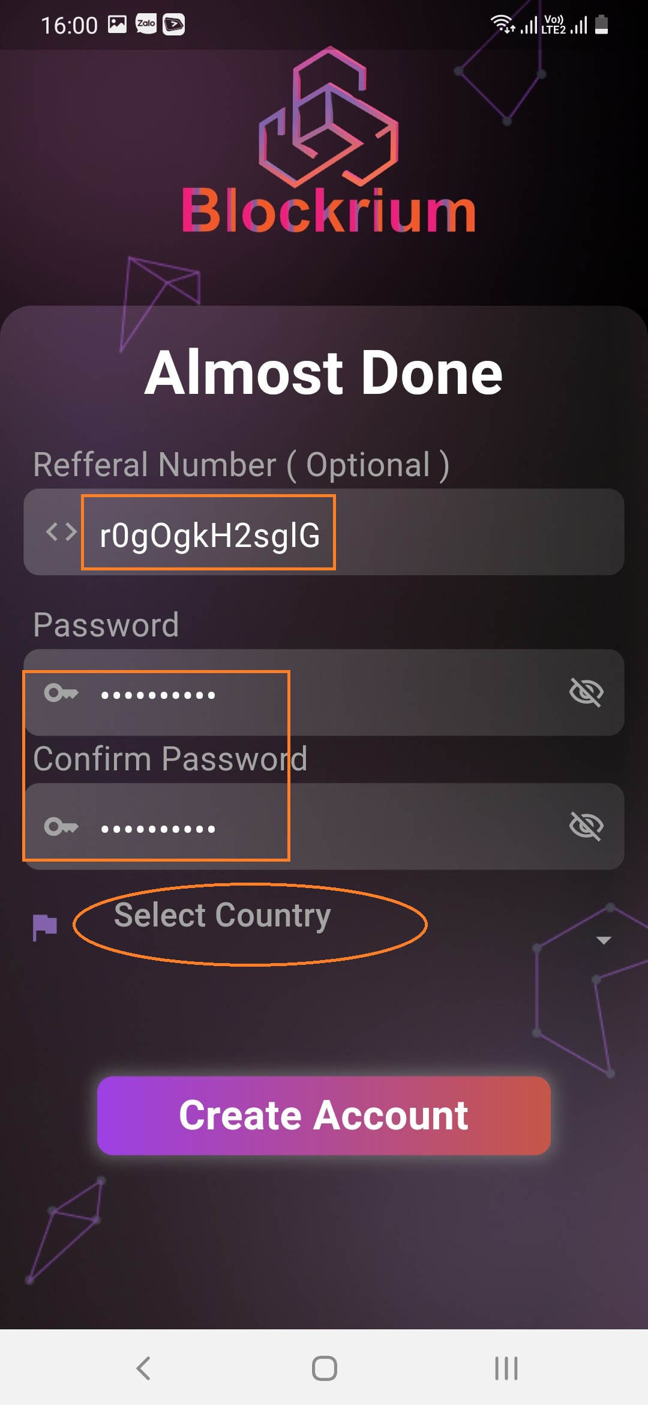Show the Confirm Password field contents
Image resolution: width=648 pixels, height=1405 pixels.
point(586,826)
